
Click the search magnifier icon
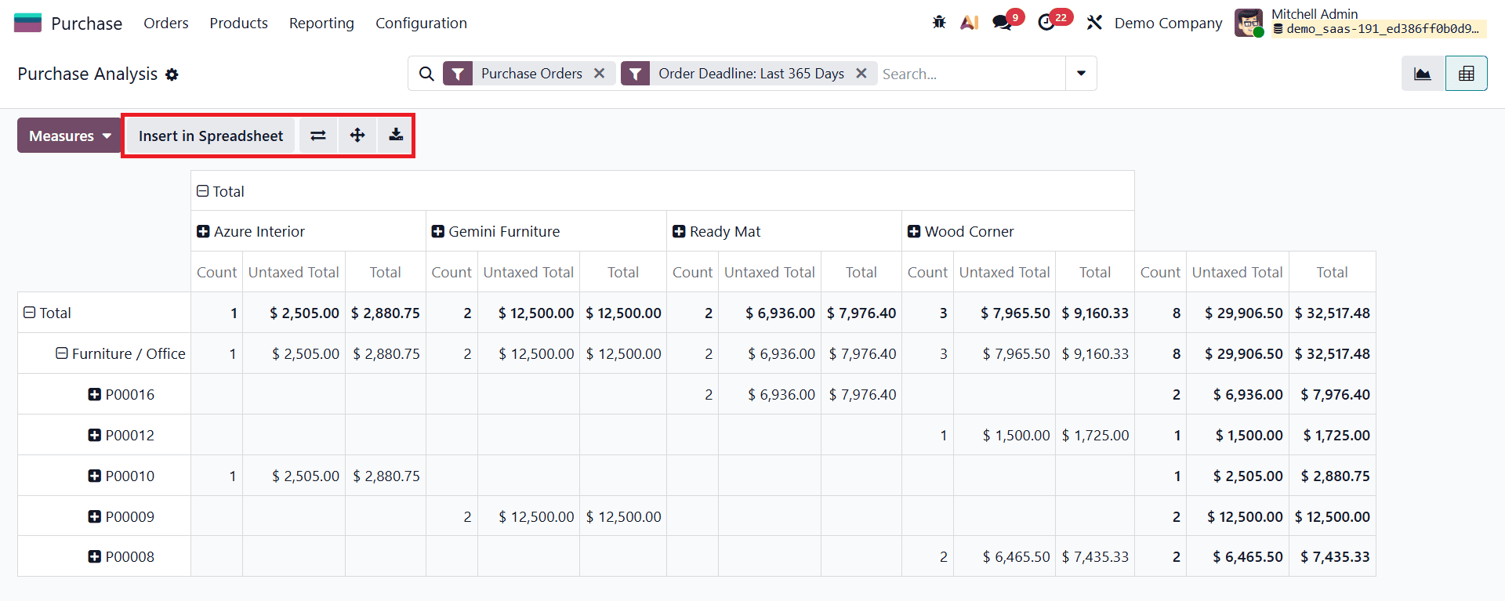tap(426, 74)
